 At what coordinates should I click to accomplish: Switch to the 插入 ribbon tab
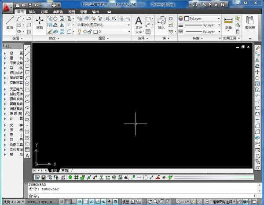pyautogui.click(x=32, y=12)
